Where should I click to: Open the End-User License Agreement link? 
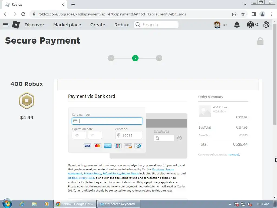coord(163,169)
